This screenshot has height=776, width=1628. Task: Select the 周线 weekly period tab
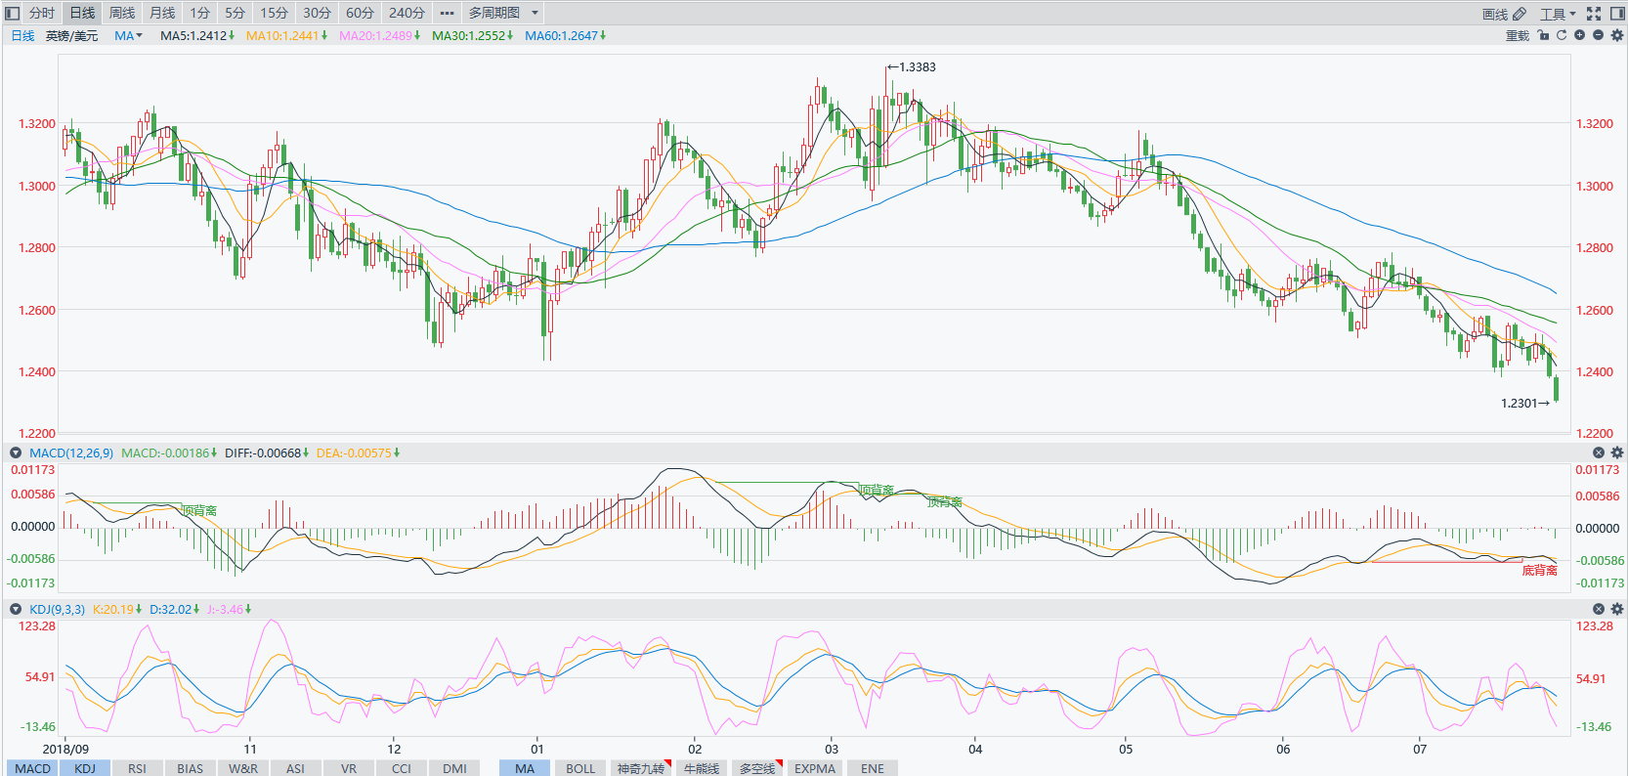pos(122,13)
